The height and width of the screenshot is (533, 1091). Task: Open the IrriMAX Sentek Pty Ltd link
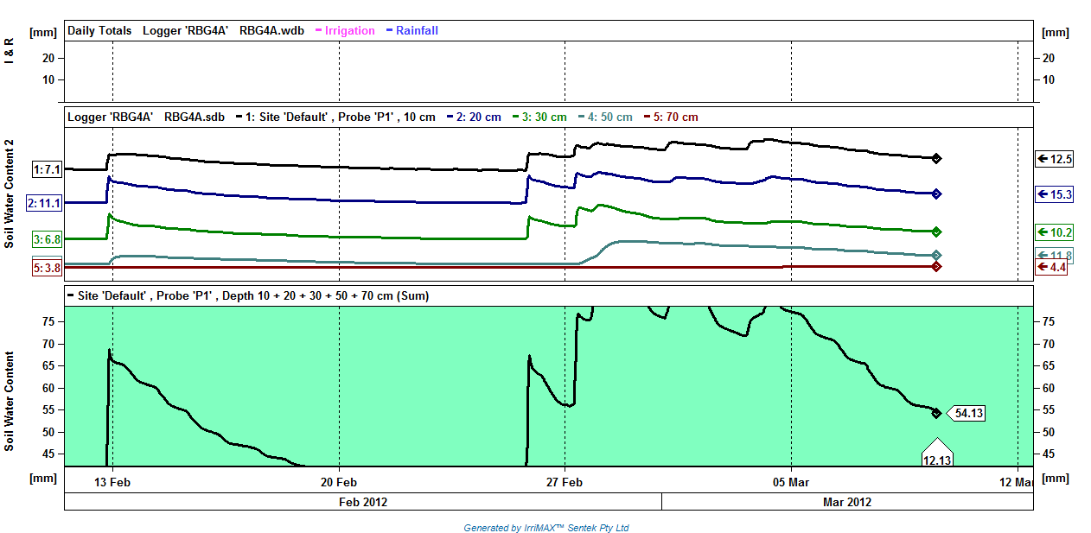(x=546, y=528)
